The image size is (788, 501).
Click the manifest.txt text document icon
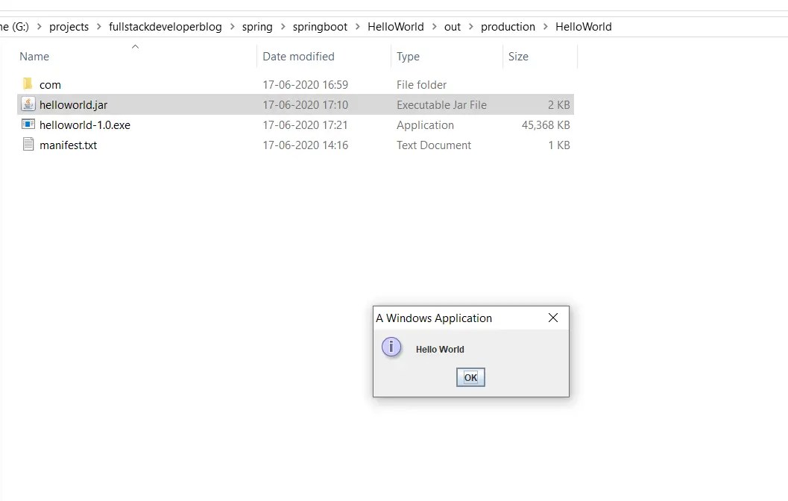click(28, 145)
